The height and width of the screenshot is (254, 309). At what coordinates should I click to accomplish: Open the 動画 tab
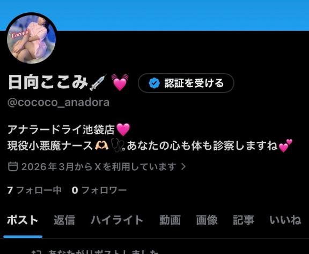tap(170, 220)
